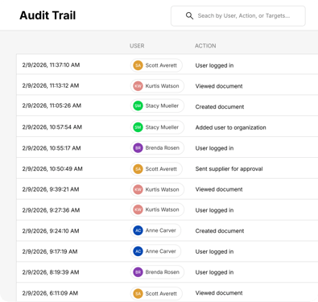Click the USER column header
318x302 pixels.
point(137,46)
